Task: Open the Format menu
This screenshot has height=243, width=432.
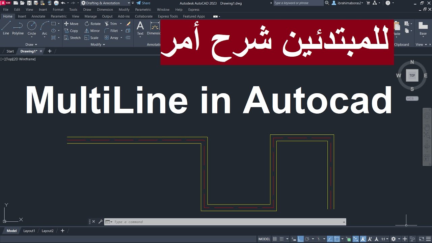Action: coord(58,10)
